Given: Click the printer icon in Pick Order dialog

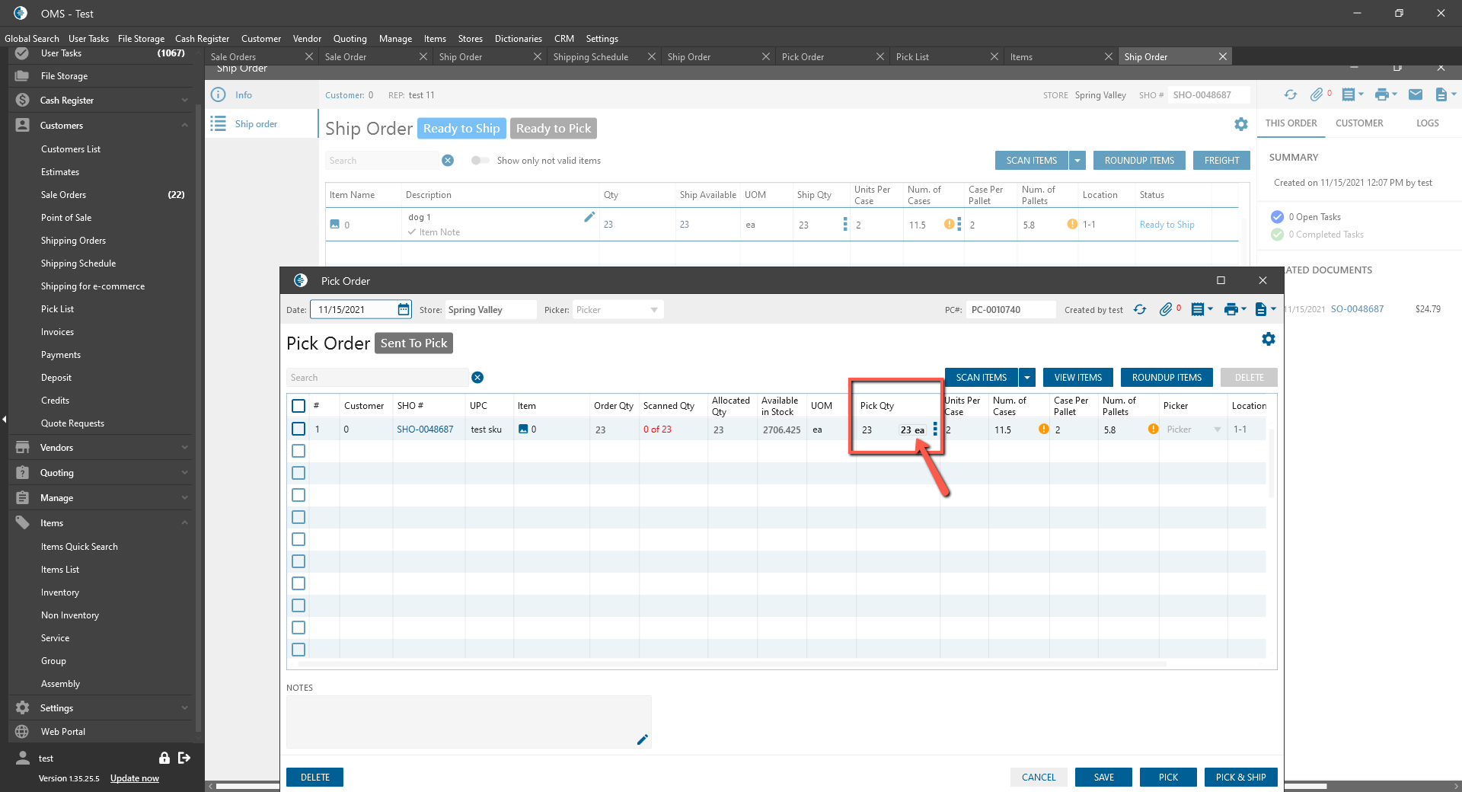Looking at the screenshot, I should tap(1231, 309).
